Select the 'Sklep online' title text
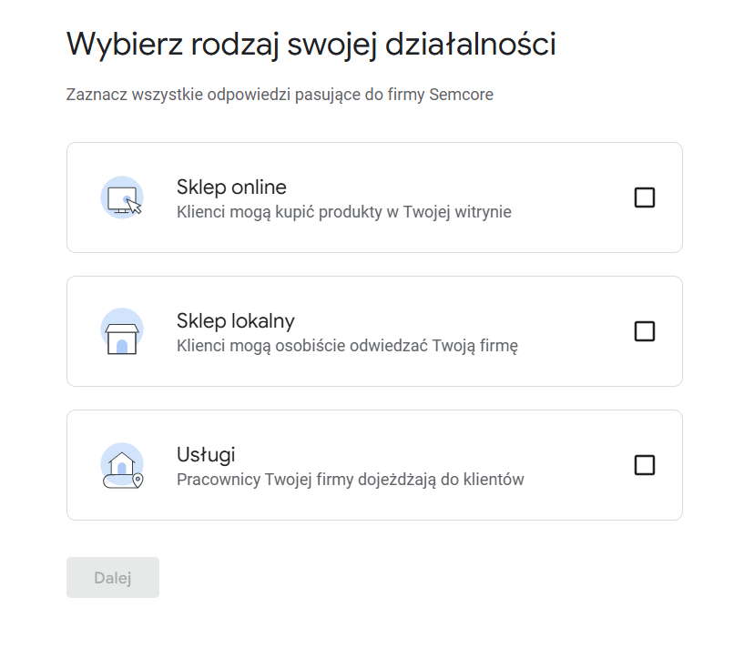The width and height of the screenshot is (754, 648). pyautogui.click(x=231, y=187)
